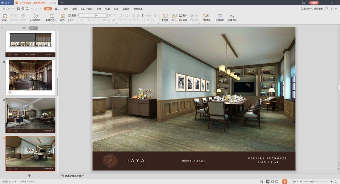Open the Picture (图片) dropdown
340x184 pixels.
point(184,15)
